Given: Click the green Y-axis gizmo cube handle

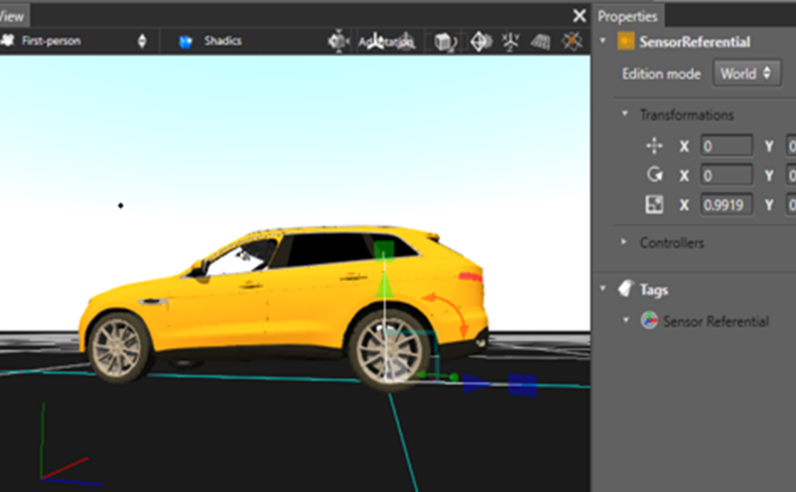Looking at the screenshot, I should (384, 251).
